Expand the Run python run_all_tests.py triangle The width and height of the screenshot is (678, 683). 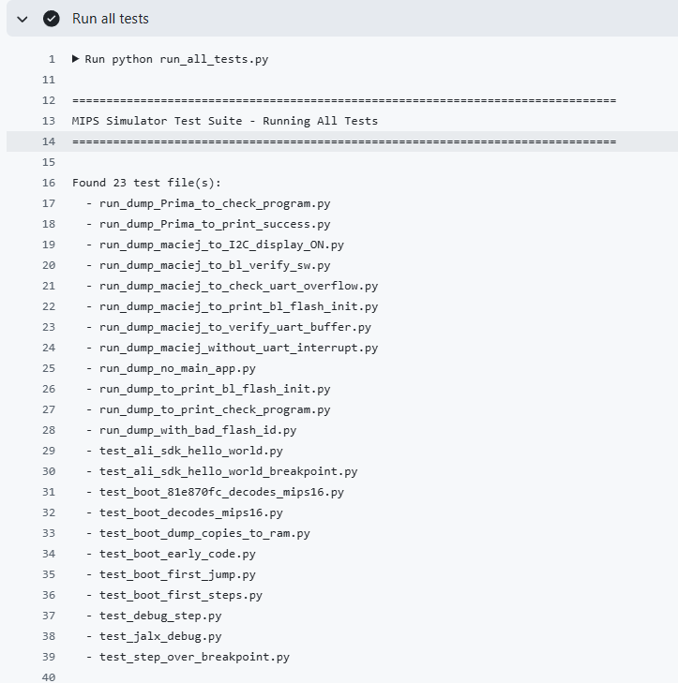pyautogui.click(x=76, y=59)
